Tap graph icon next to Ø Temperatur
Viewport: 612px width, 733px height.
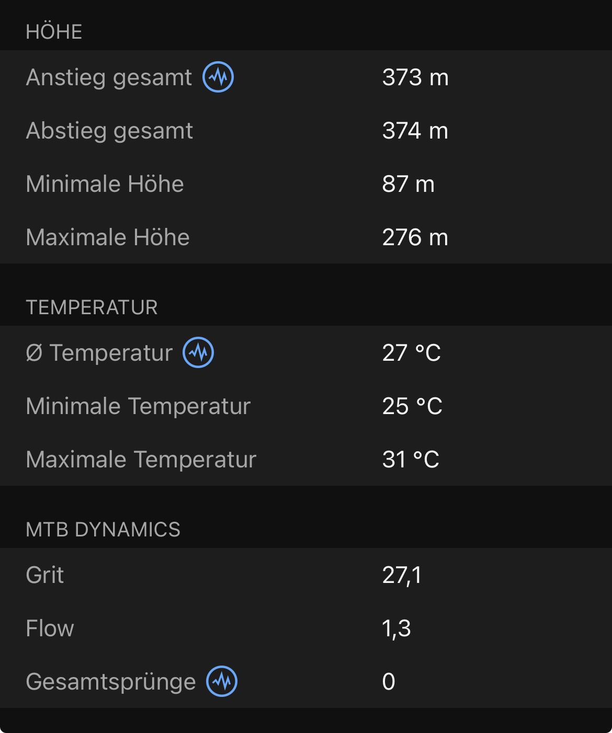198,352
